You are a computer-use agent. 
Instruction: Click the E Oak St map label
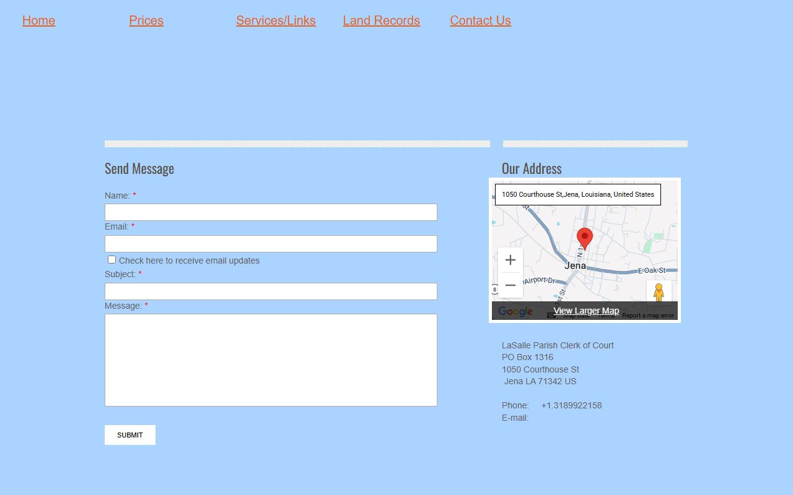point(652,270)
